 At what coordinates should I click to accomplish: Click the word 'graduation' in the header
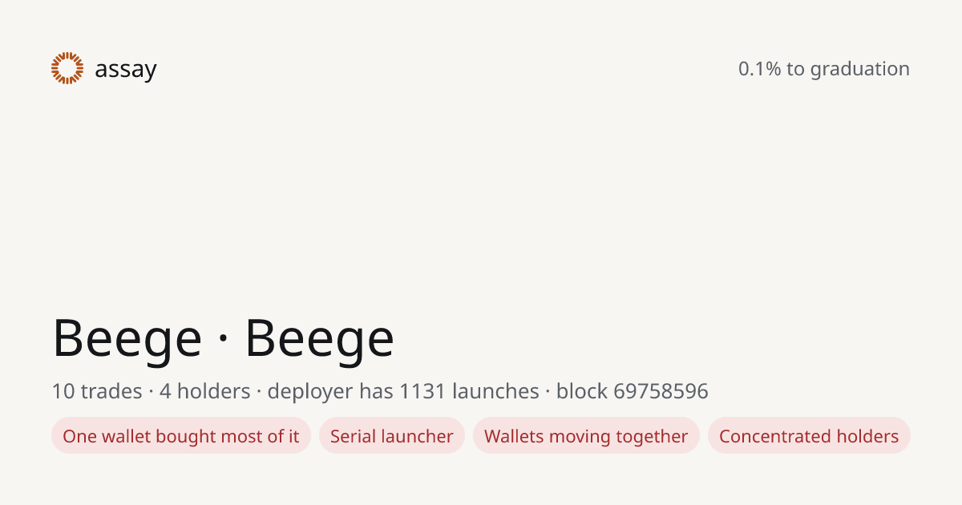859,70
